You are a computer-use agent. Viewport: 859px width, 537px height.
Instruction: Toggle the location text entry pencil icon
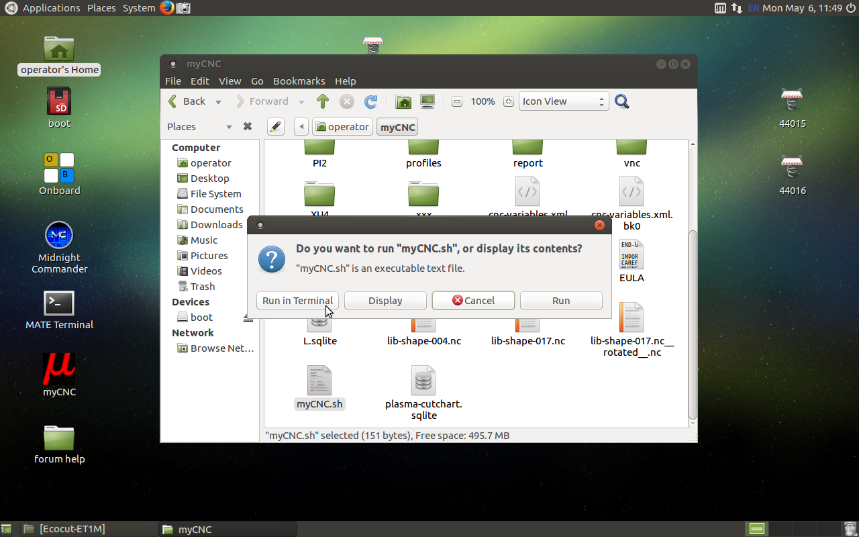(275, 126)
